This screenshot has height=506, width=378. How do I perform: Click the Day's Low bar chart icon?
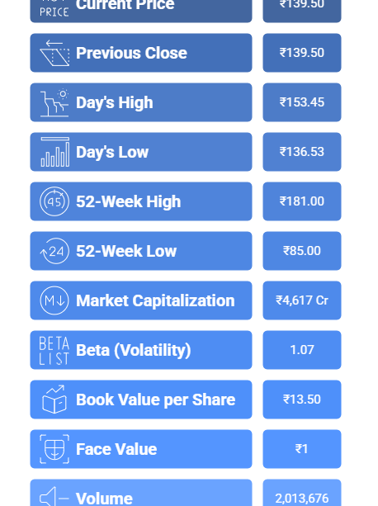point(54,152)
